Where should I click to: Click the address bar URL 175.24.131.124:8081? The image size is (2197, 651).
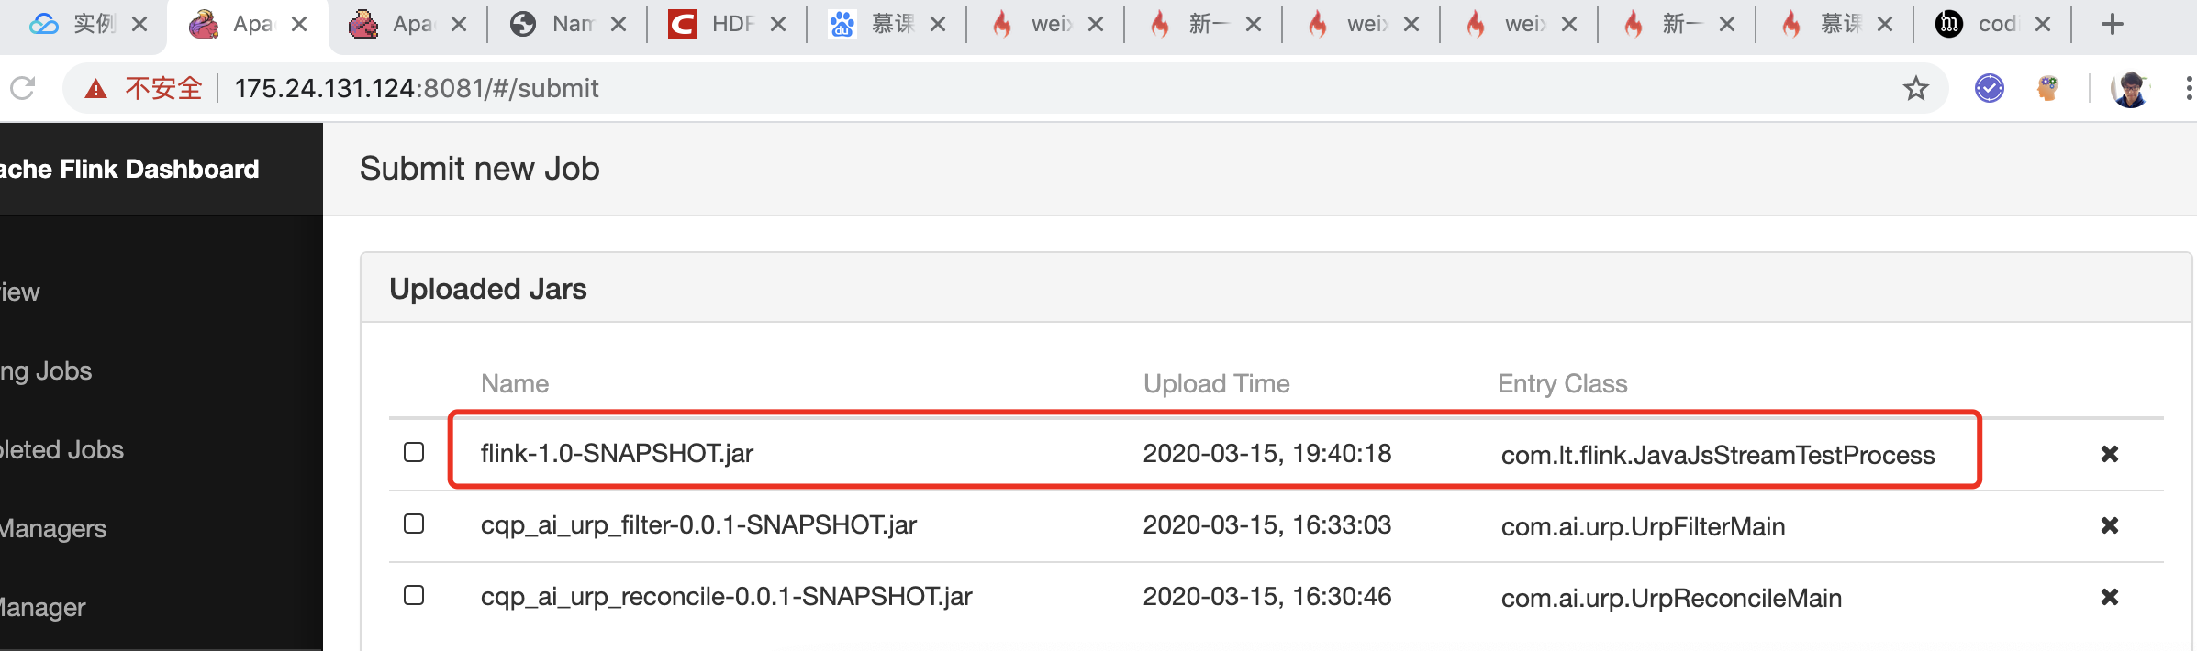416,88
